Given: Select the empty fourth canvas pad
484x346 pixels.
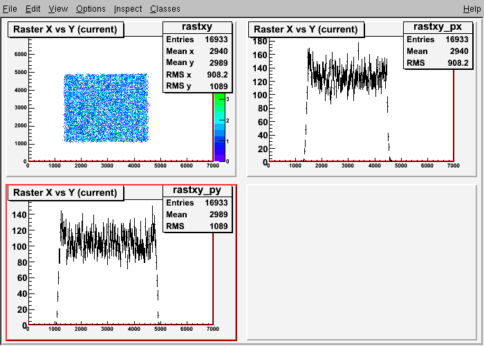Looking at the screenshot, I should pos(362,262).
